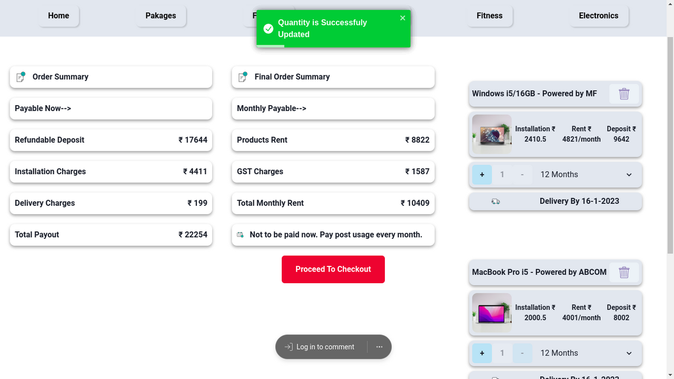The image size is (674, 379).
Task: Click the MacBook Pro product thumbnail
Action: click(x=491, y=313)
